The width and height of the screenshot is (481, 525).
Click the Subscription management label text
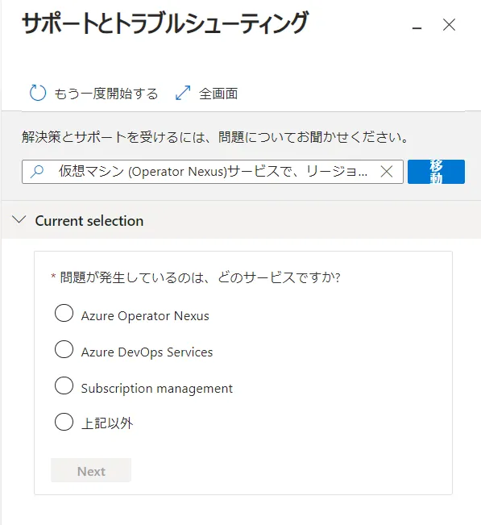[157, 389]
